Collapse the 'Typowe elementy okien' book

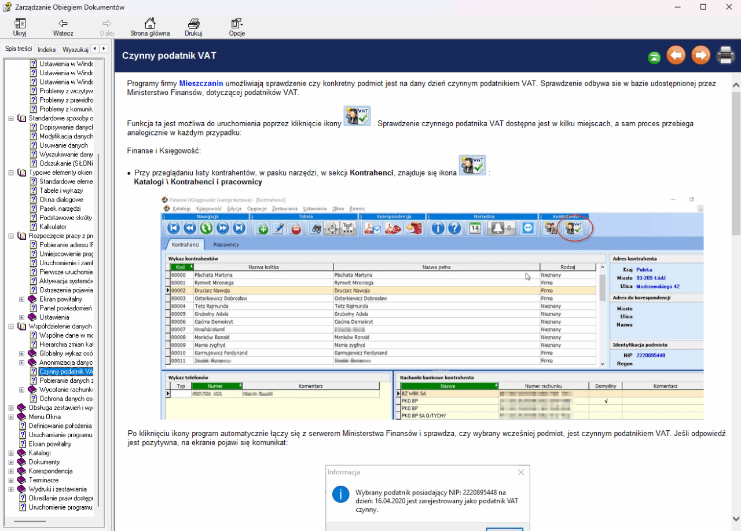(11, 173)
